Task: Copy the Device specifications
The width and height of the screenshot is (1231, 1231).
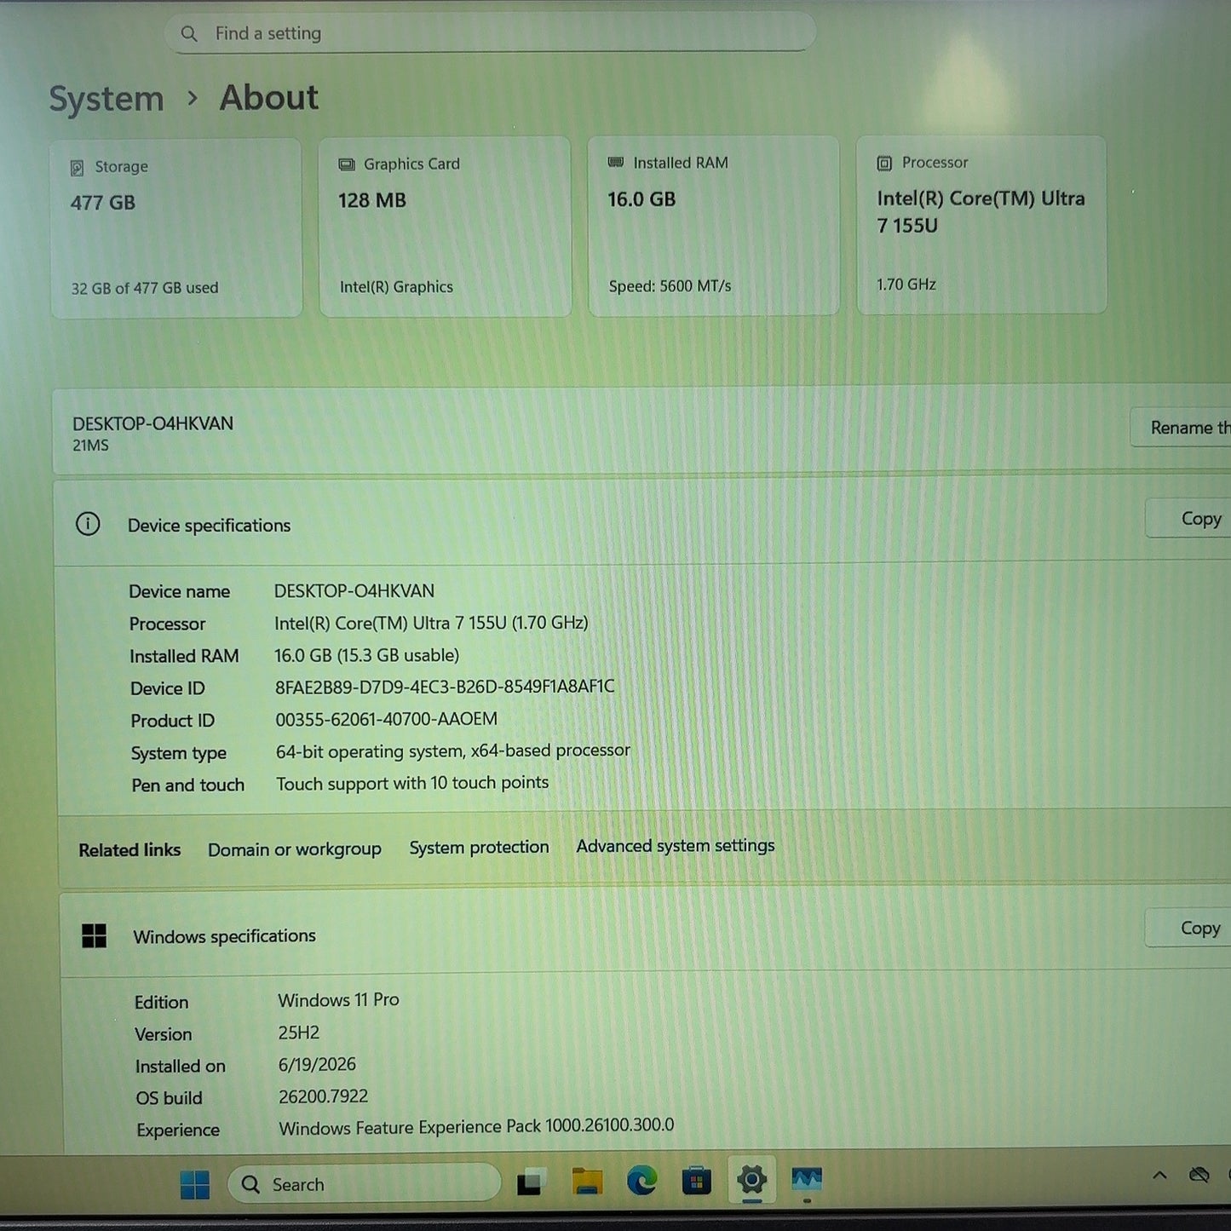Action: coord(1189,518)
